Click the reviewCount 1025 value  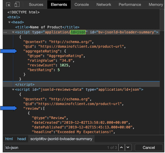[64, 65]
